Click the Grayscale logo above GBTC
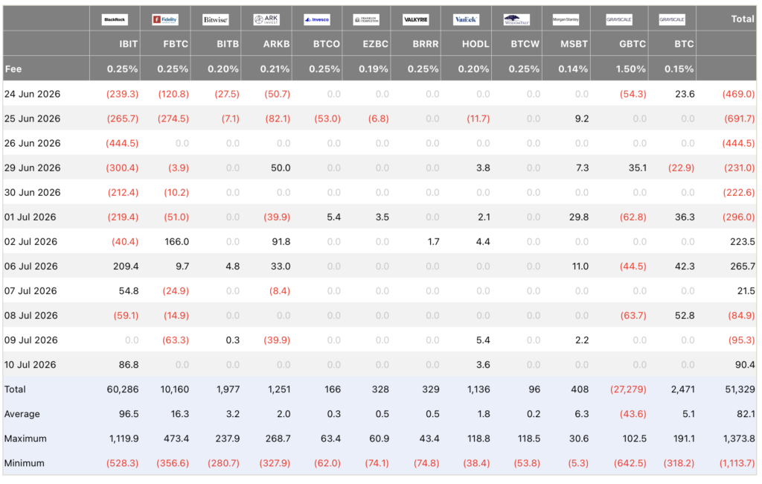This screenshot has width=762, height=484. pyautogui.click(x=619, y=19)
